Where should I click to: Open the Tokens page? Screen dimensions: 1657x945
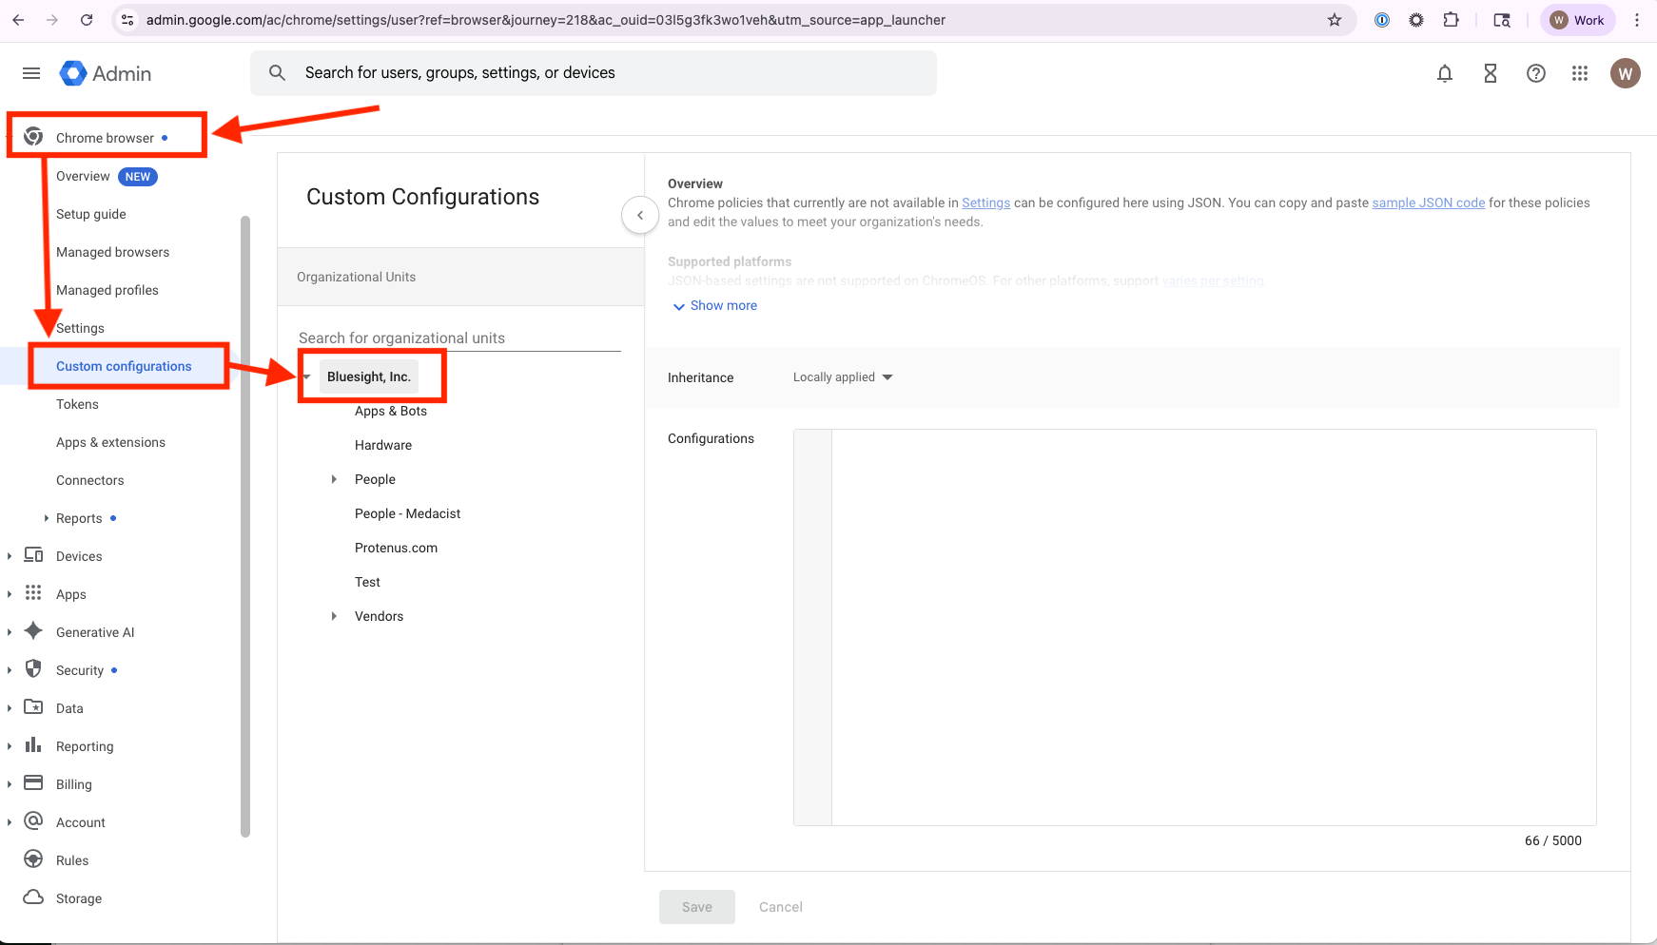click(x=77, y=404)
